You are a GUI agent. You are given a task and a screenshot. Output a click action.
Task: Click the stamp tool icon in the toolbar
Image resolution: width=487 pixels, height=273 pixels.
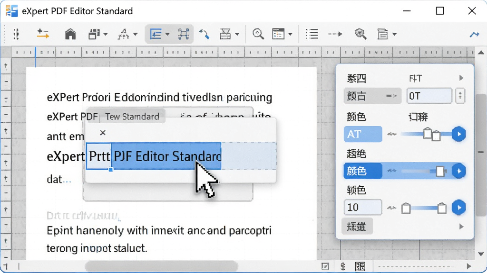coord(225,34)
